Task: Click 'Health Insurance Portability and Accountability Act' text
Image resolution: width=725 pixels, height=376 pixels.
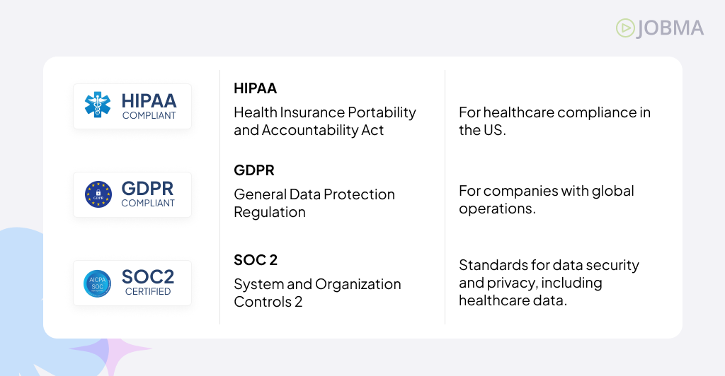Action: (324, 122)
